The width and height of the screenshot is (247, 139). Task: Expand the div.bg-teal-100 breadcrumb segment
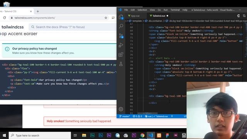(x=206, y=21)
